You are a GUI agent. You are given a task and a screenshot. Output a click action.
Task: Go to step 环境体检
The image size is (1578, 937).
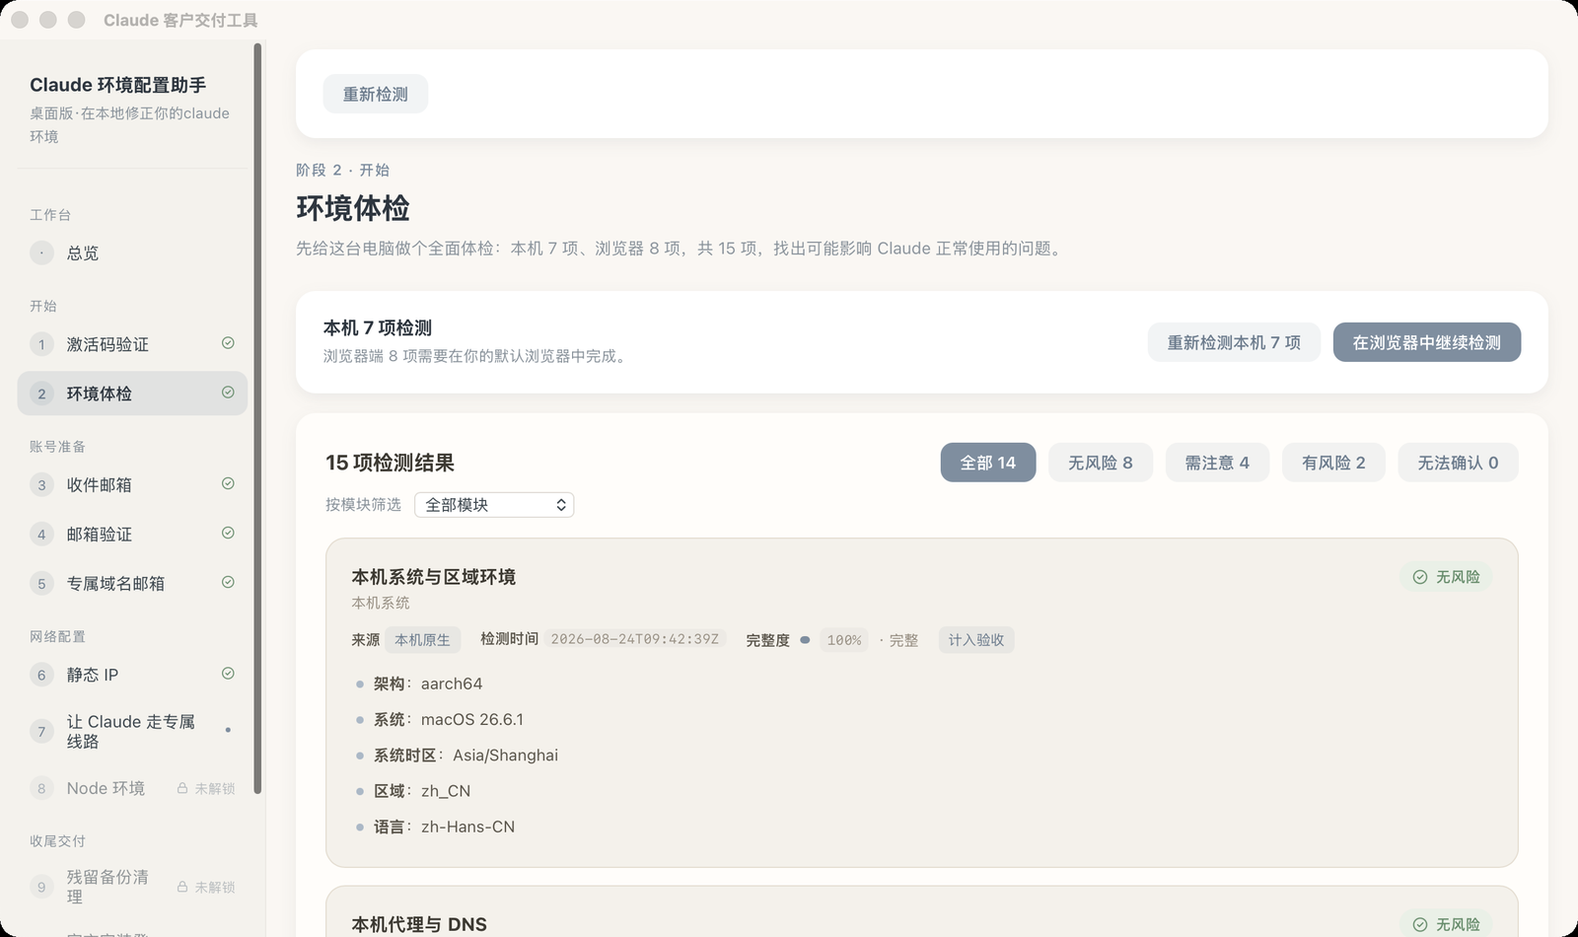pyautogui.click(x=132, y=394)
